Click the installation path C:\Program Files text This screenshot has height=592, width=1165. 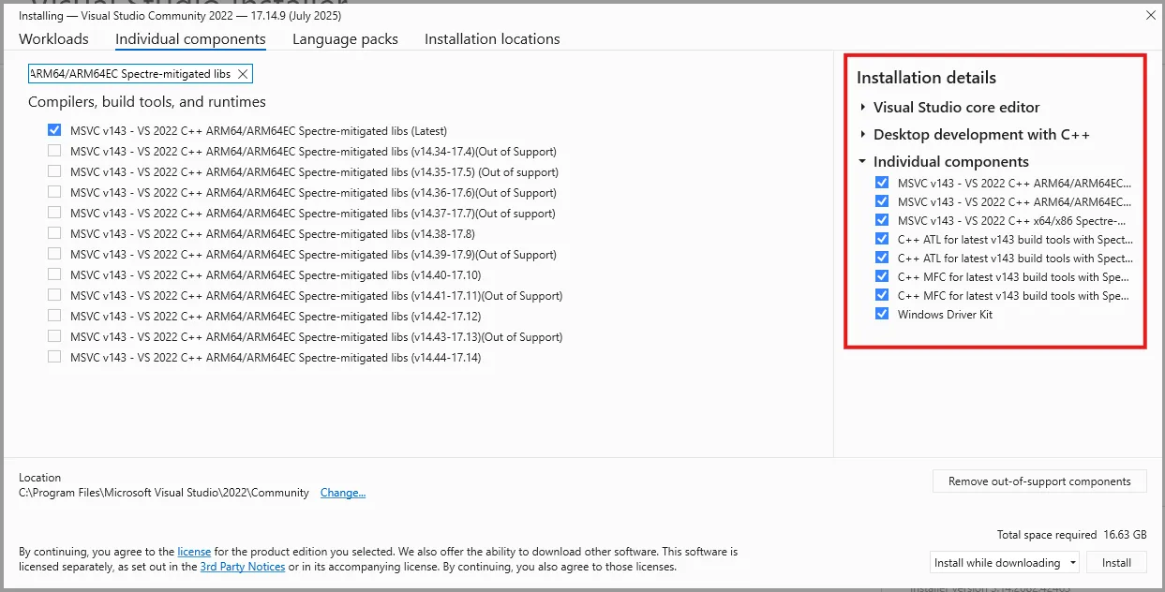(164, 493)
